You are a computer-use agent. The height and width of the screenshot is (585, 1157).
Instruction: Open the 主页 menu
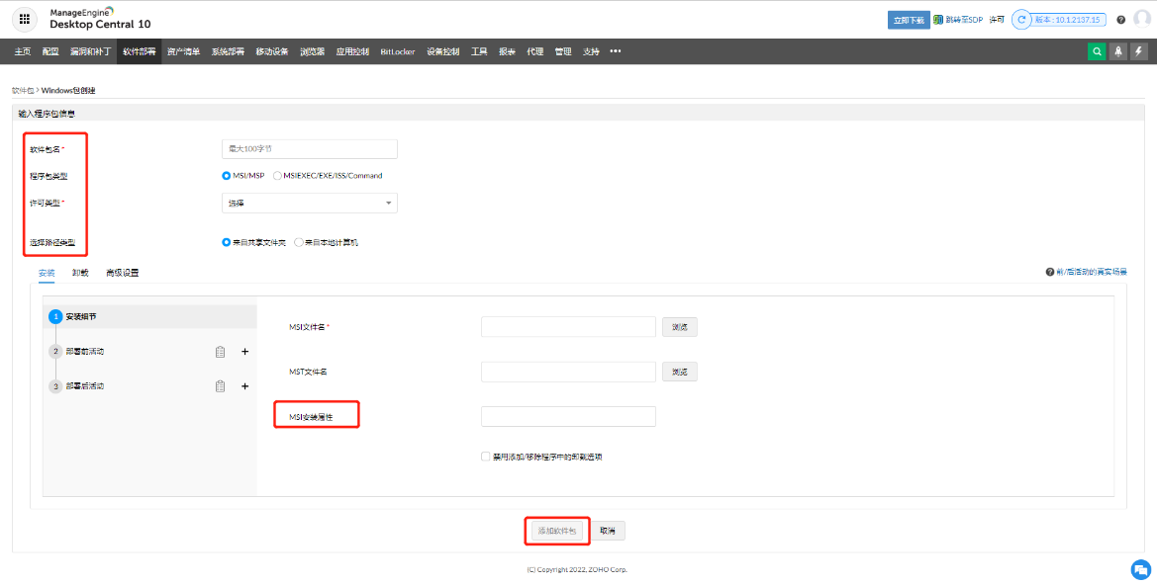click(23, 51)
